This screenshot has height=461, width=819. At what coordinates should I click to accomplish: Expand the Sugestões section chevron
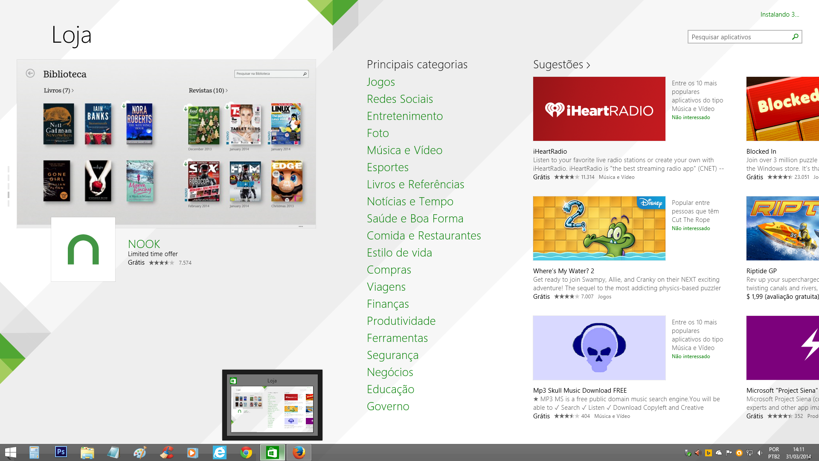(588, 65)
